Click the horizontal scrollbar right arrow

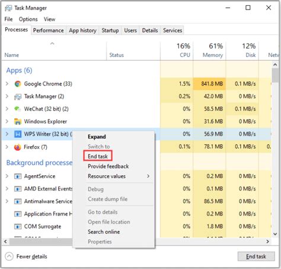pos(267,242)
